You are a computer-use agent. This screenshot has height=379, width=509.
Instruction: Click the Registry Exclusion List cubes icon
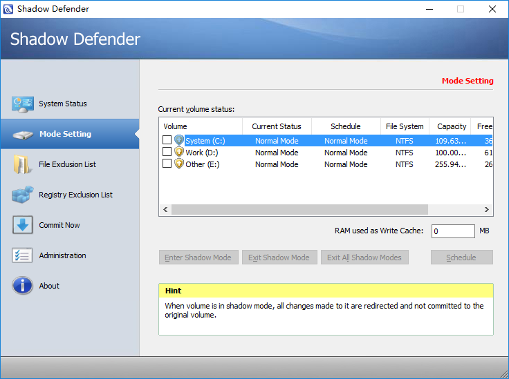click(x=22, y=195)
